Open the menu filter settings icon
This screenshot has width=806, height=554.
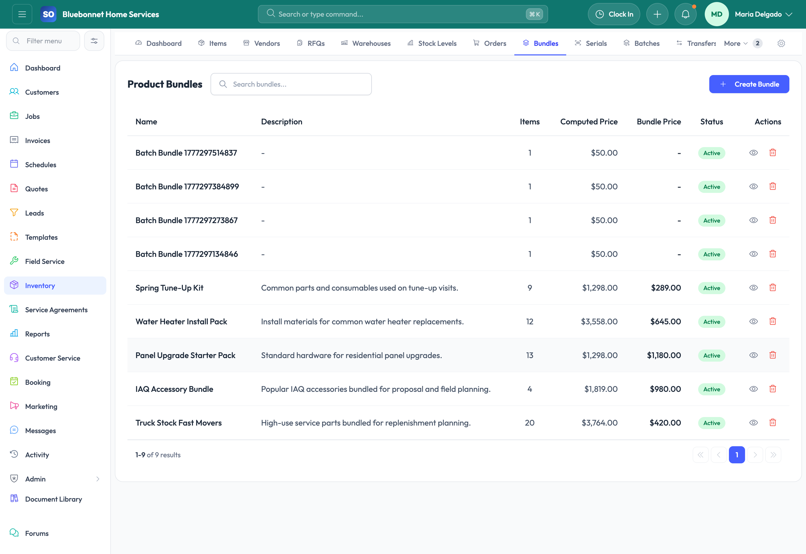pyautogui.click(x=94, y=41)
